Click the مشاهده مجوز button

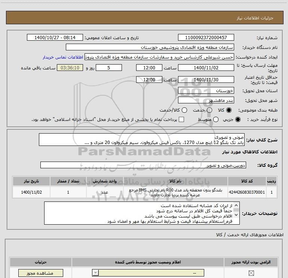pos(41,273)
